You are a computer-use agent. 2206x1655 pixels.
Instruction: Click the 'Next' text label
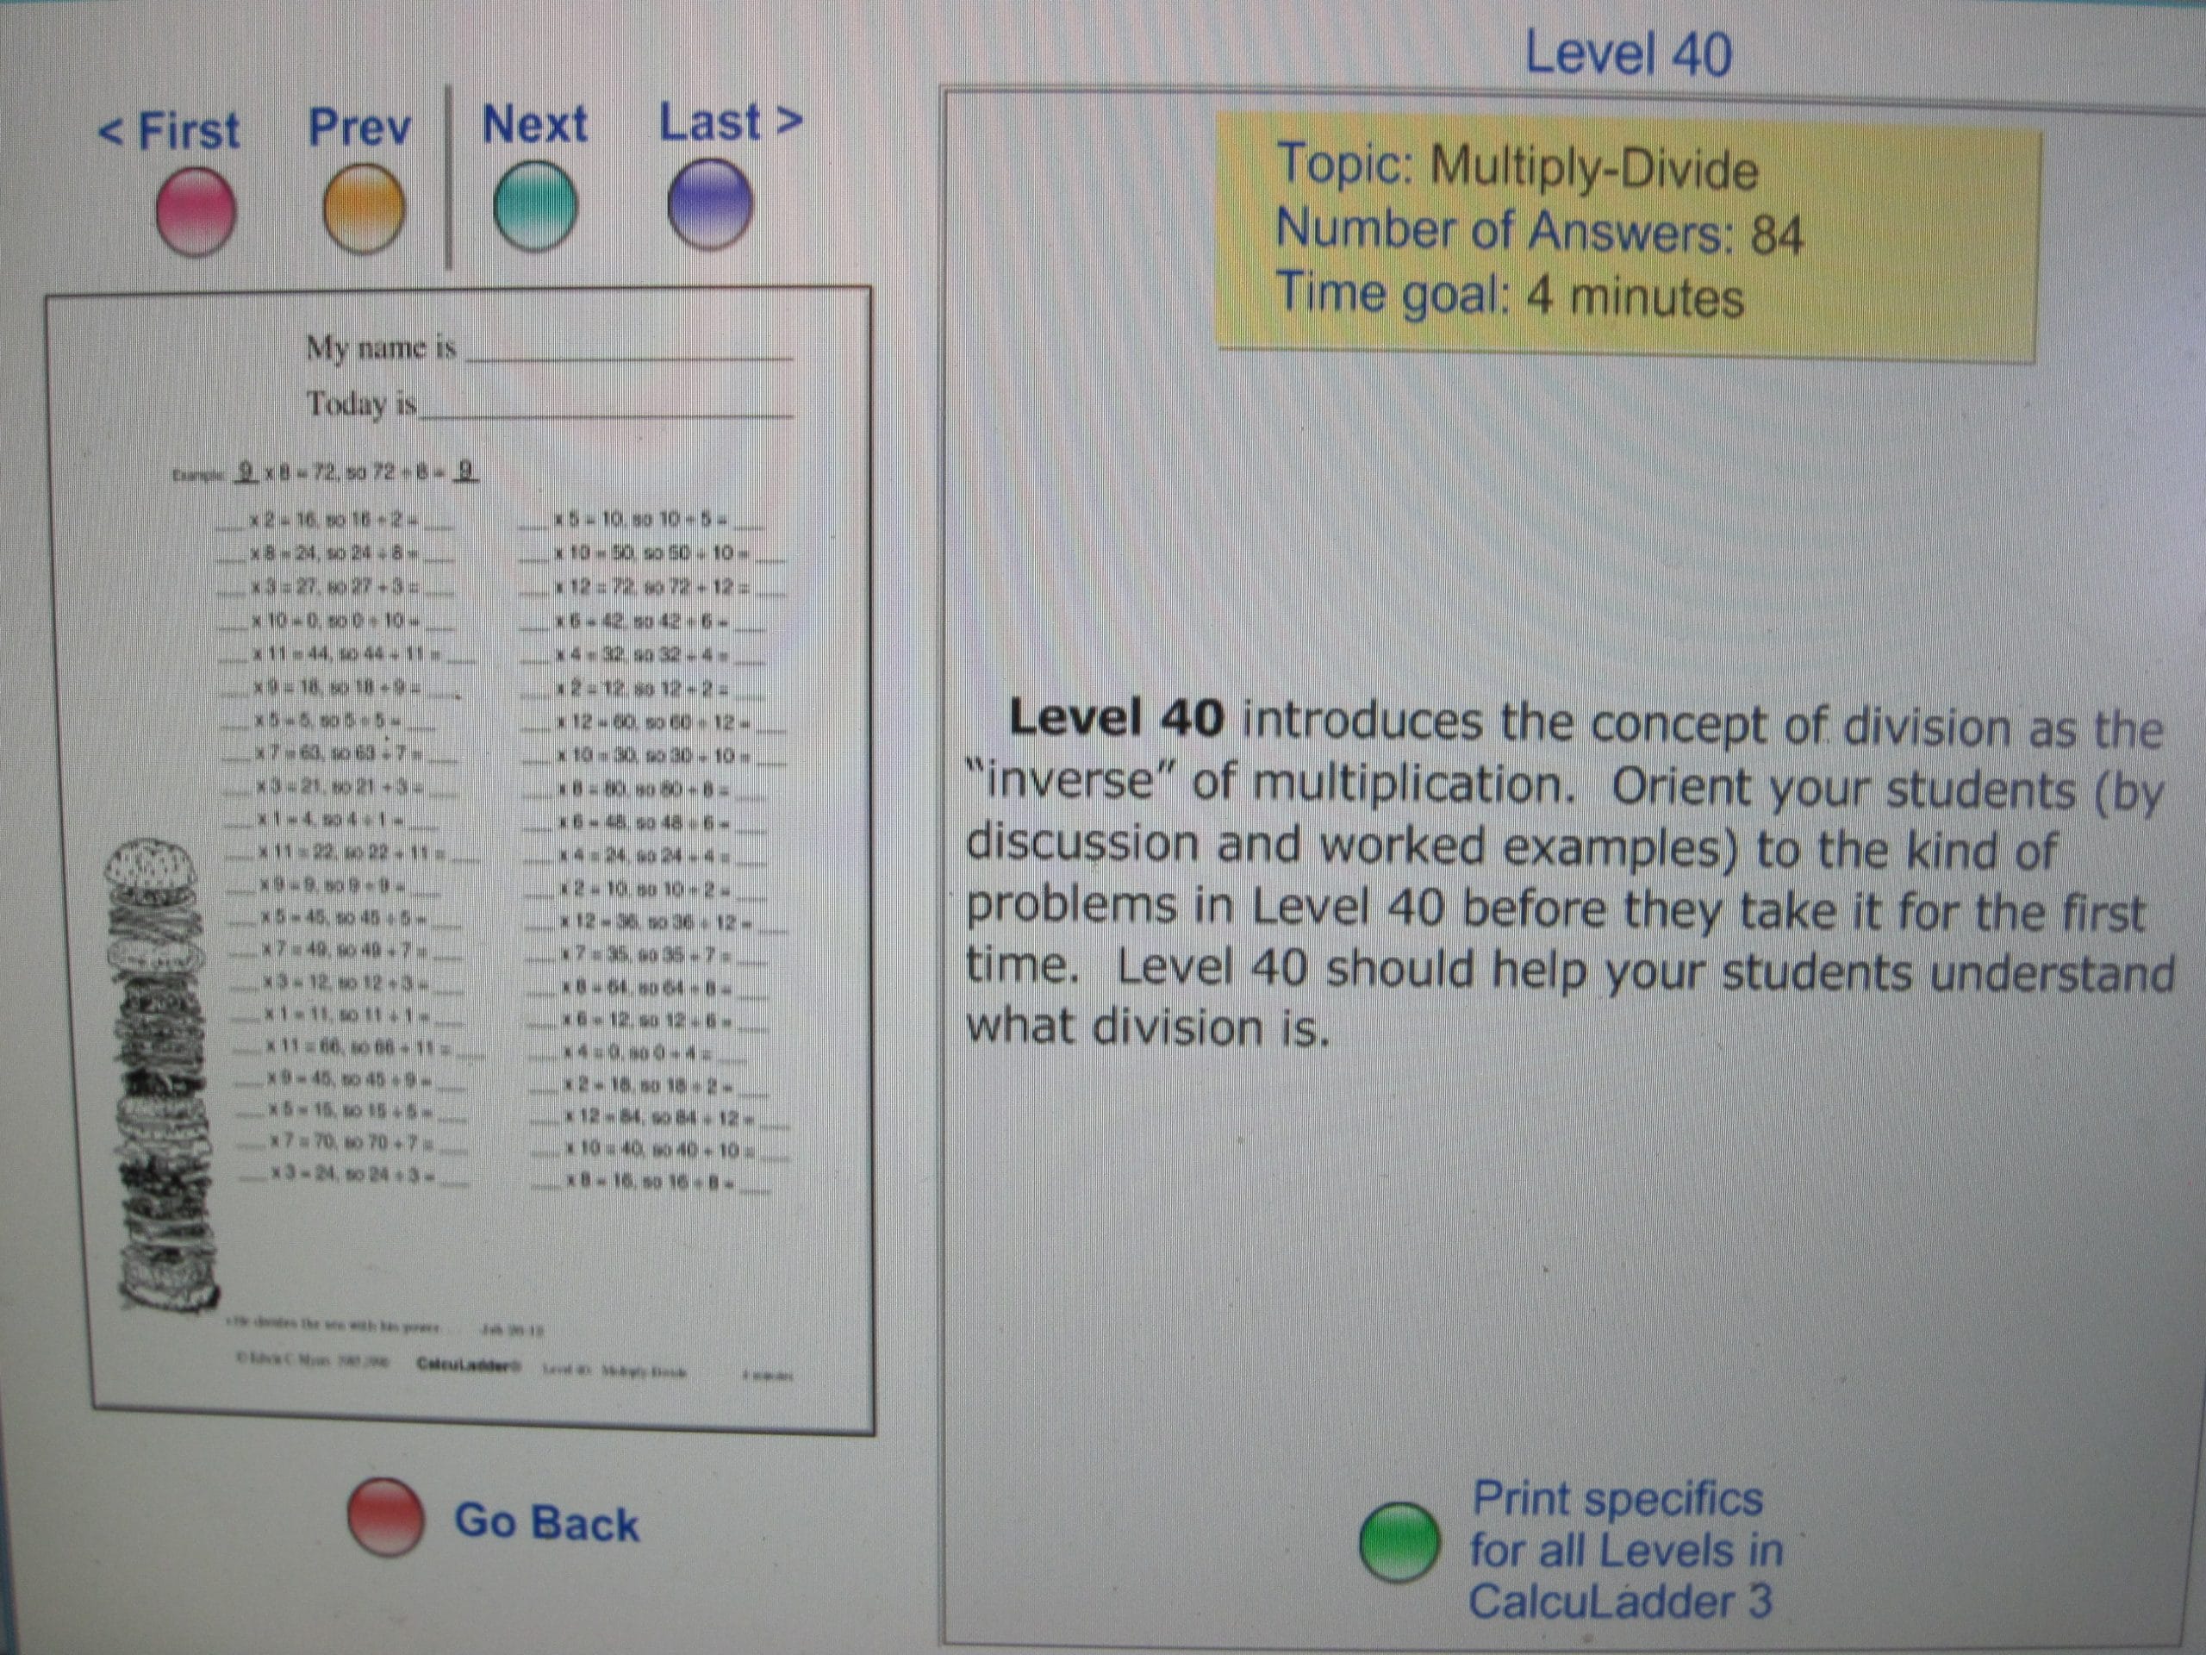pyautogui.click(x=534, y=125)
